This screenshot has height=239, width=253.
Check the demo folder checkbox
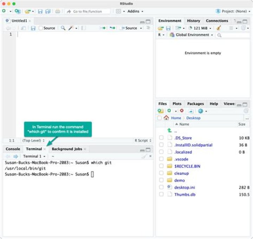(161, 180)
